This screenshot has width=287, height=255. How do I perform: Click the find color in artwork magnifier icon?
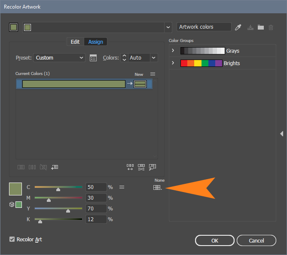click(x=153, y=167)
